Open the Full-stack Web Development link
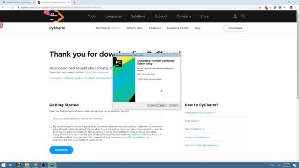The height and width of the screenshot is (168, 299). pos(201,145)
